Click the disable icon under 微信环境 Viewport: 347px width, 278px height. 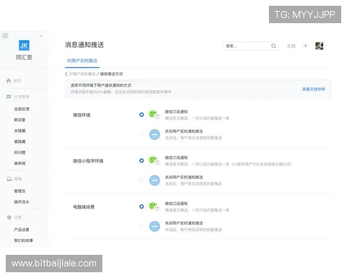(x=154, y=134)
